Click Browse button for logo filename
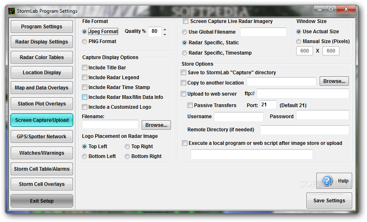The width and height of the screenshot is (367, 222). click(156, 125)
